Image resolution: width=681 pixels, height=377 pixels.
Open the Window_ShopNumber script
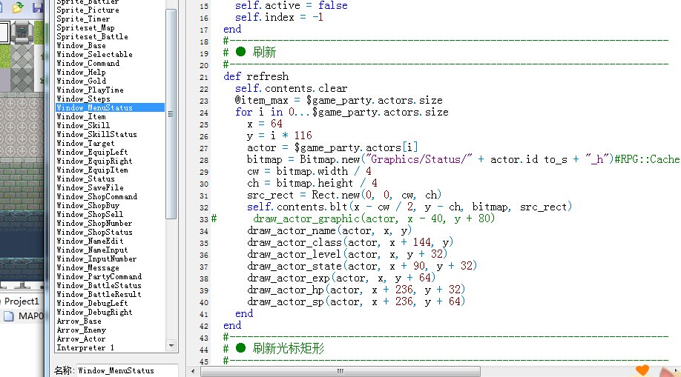point(95,224)
